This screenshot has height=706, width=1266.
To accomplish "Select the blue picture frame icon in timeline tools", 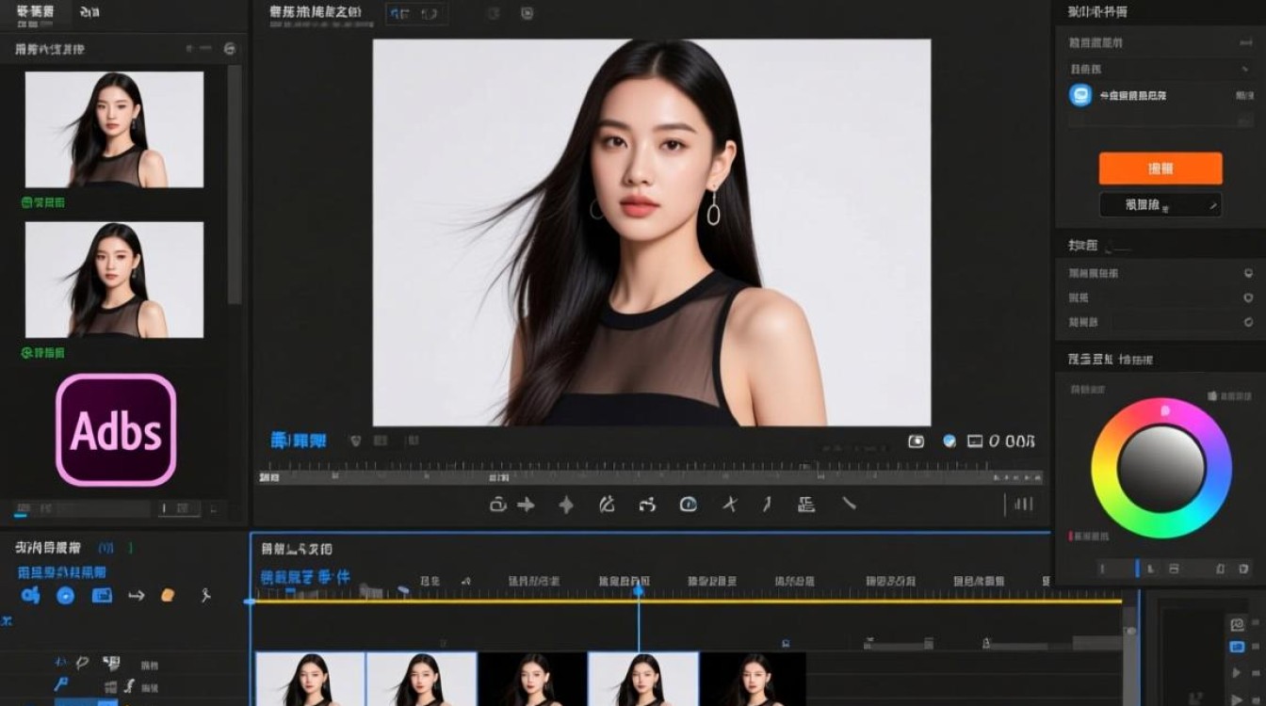I will pyautogui.click(x=102, y=595).
